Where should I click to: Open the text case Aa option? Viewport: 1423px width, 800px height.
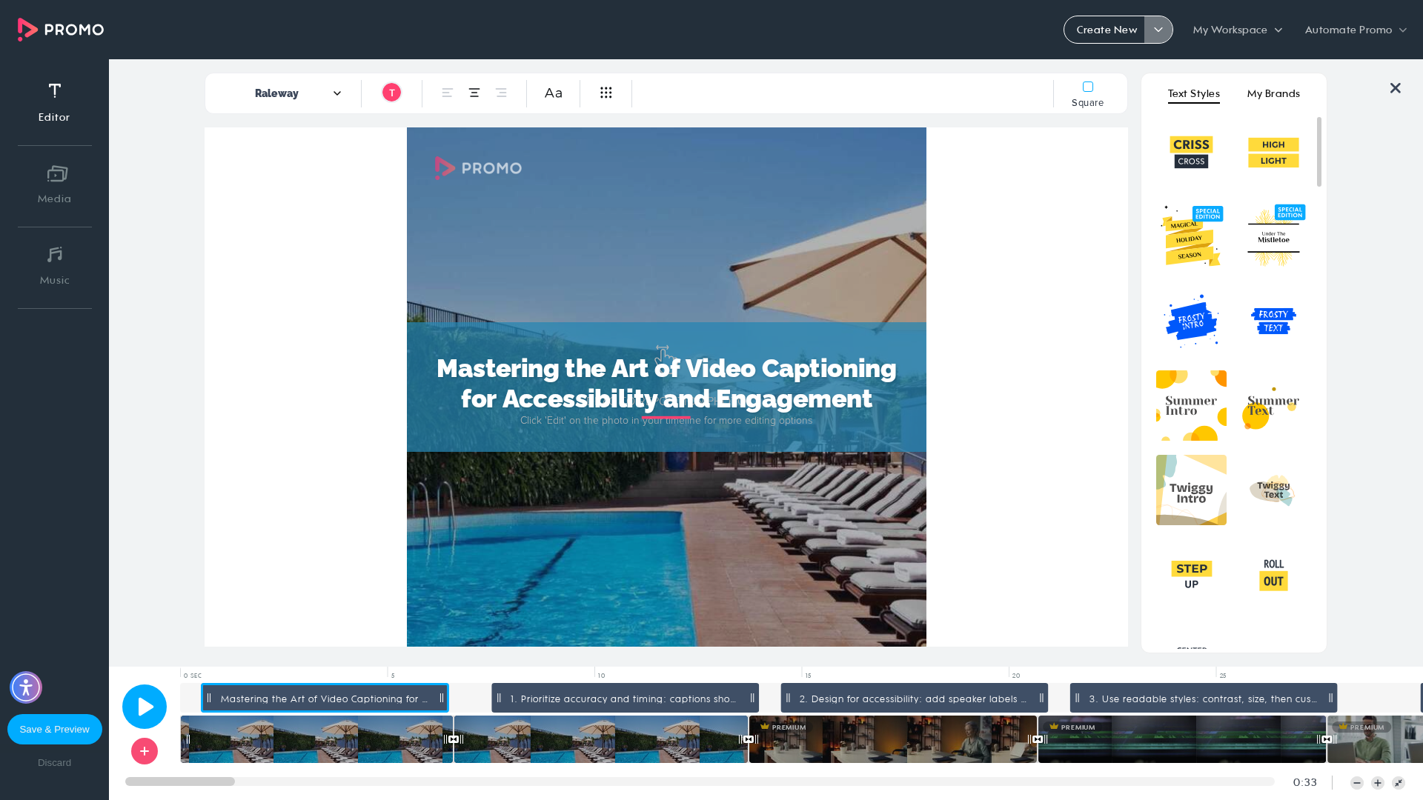click(x=554, y=93)
